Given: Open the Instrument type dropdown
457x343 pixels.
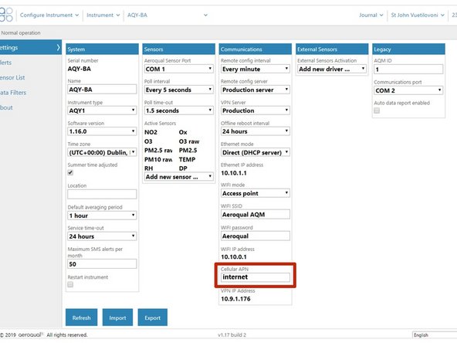Looking at the screenshot, I should point(102,110).
